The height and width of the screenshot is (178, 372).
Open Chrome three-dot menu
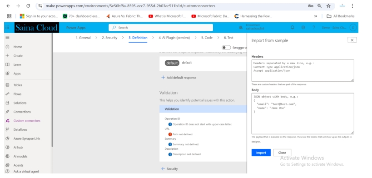point(352,6)
